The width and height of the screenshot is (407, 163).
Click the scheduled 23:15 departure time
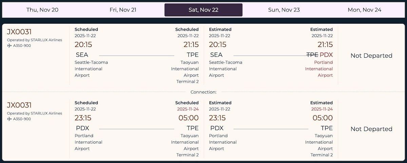tap(83, 118)
